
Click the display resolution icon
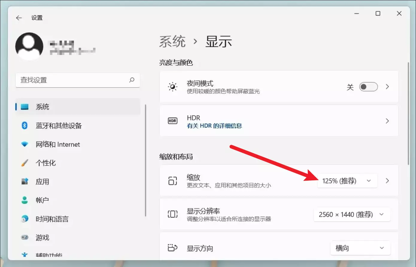click(173, 214)
